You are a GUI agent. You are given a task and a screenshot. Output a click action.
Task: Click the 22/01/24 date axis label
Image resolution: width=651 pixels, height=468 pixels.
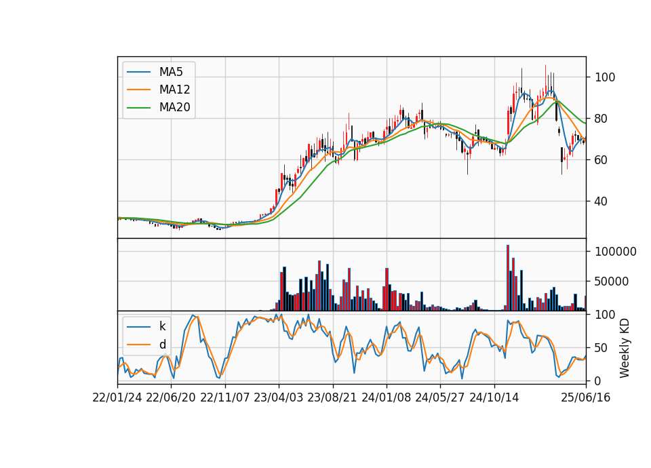tap(117, 398)
